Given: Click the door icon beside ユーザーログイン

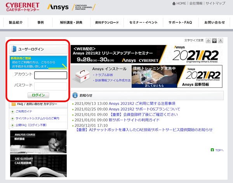Looking at the screenshot, I should [14, 49].
